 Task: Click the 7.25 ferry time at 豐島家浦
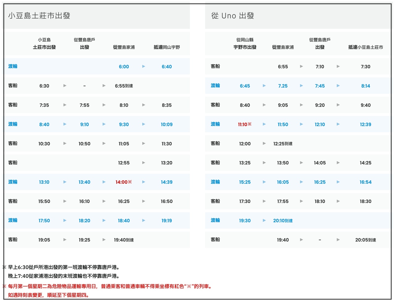point(283,86)
